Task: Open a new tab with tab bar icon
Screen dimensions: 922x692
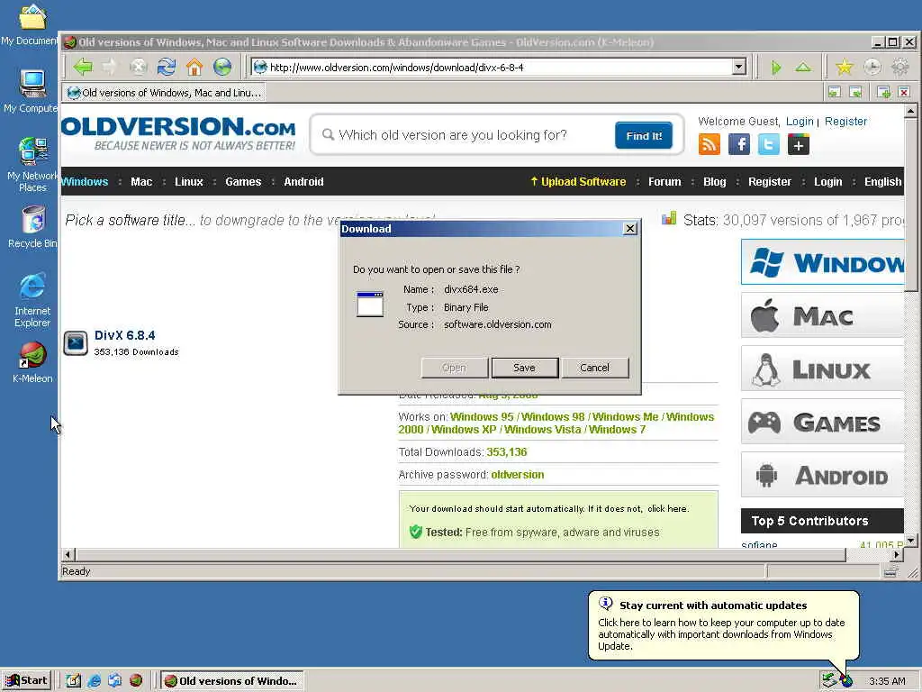Action: click(883, 92)
